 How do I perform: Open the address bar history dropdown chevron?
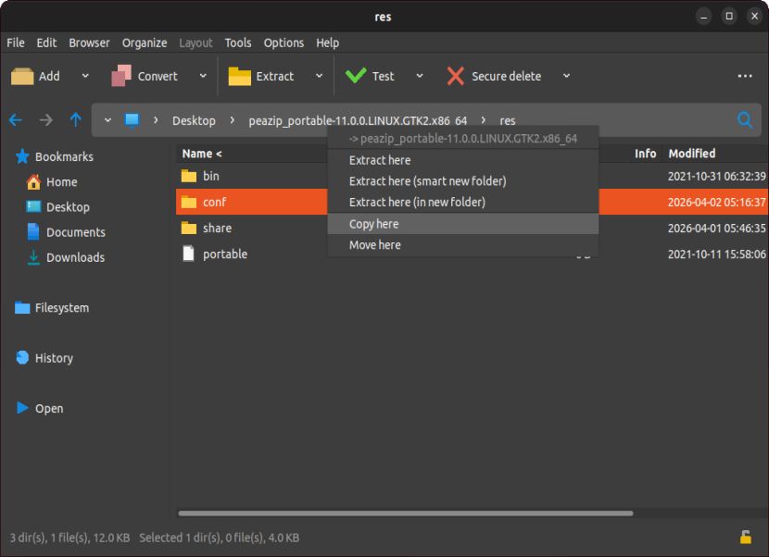(107, 120)
